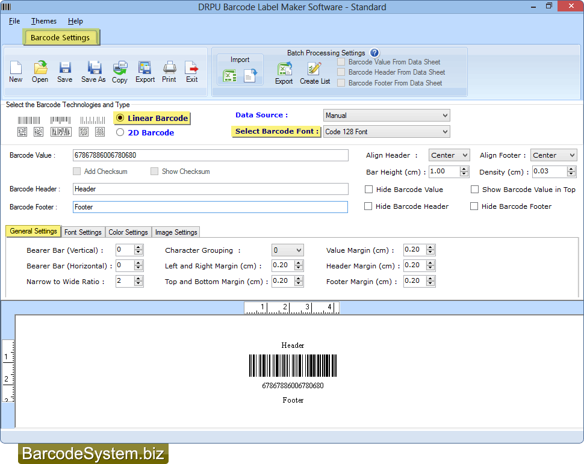Tick Hide Barcode Value checkbox
Image resolution: width=584 pixels, height=464 pixels.
(368, 190)
